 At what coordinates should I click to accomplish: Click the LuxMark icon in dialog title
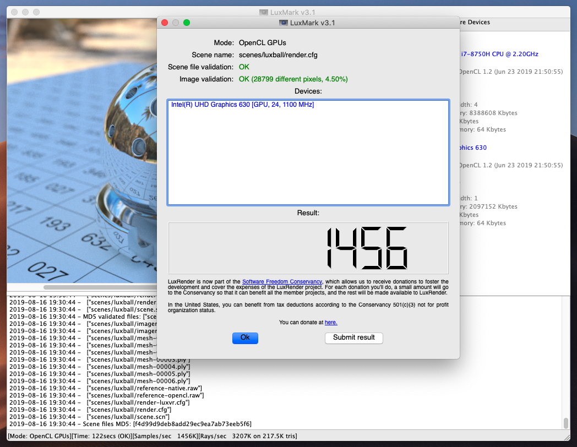pos(284,23)
